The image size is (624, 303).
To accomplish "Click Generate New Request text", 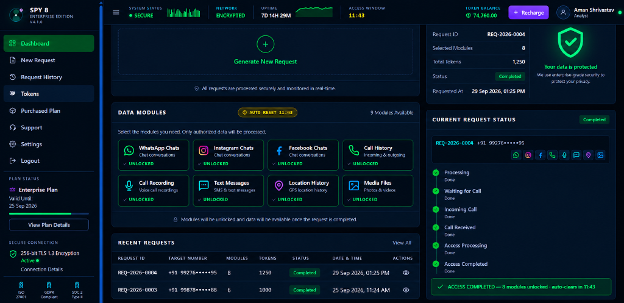I will tap(266, 62).
